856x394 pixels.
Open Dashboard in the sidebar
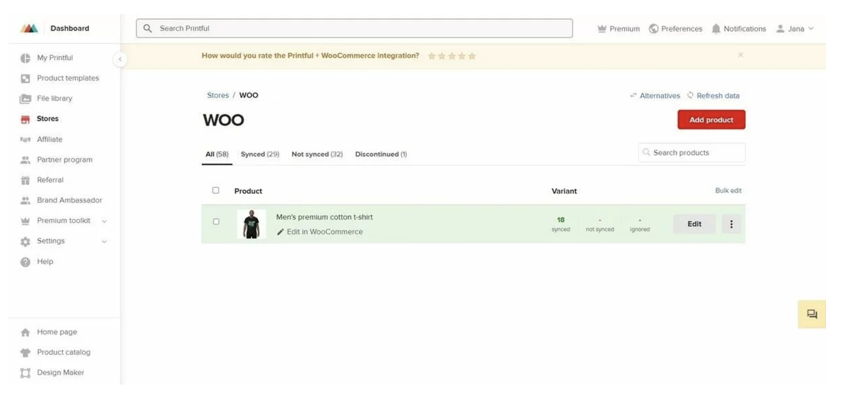coord(69,28)
